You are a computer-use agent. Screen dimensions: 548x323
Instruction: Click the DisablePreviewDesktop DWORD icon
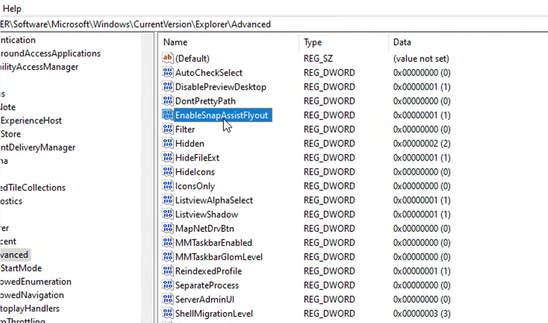pyautogui.click(x=168, y=86)
